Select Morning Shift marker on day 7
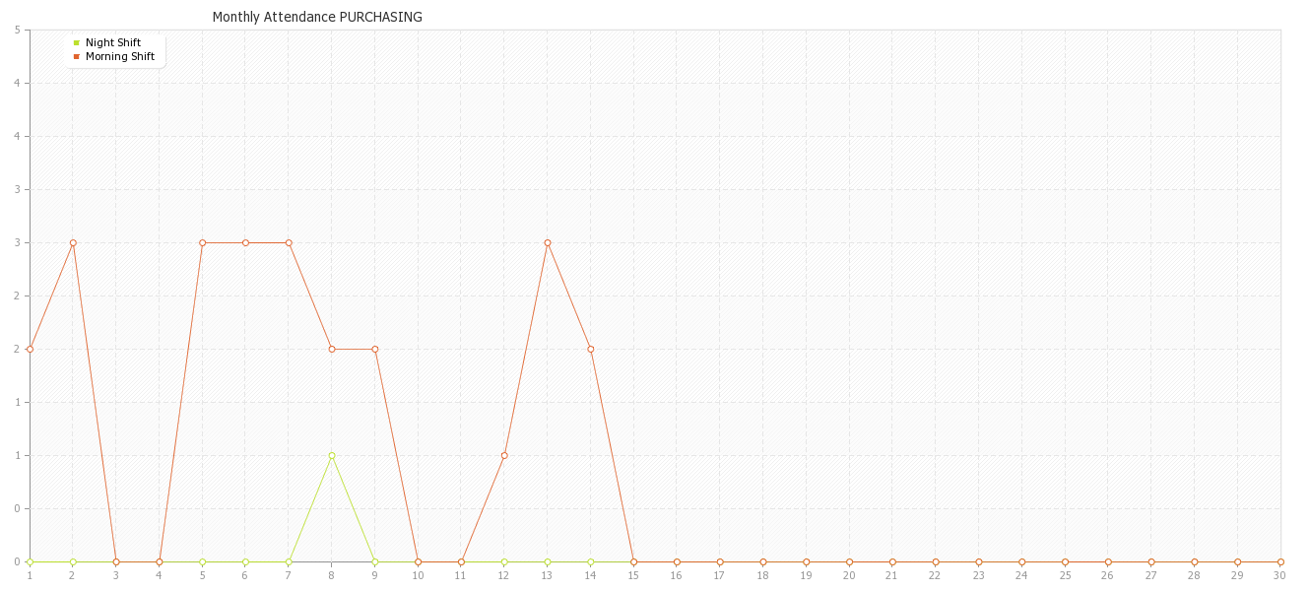This screenshot has width=1310, height=591. point(289,242)
